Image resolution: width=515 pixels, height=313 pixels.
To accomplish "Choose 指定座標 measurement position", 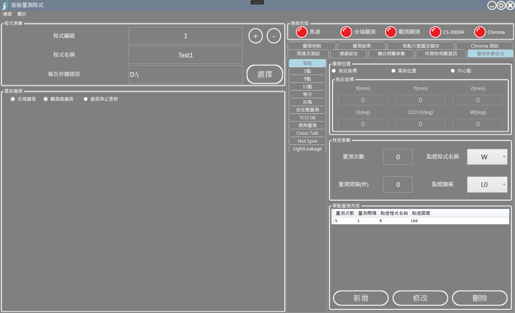I will (334, 71).
